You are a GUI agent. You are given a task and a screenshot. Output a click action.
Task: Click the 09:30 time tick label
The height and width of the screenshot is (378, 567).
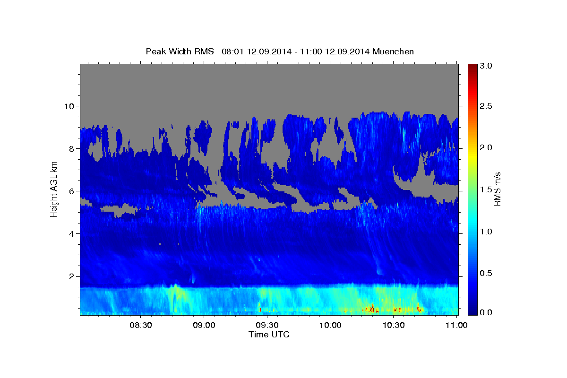(267, 325)
